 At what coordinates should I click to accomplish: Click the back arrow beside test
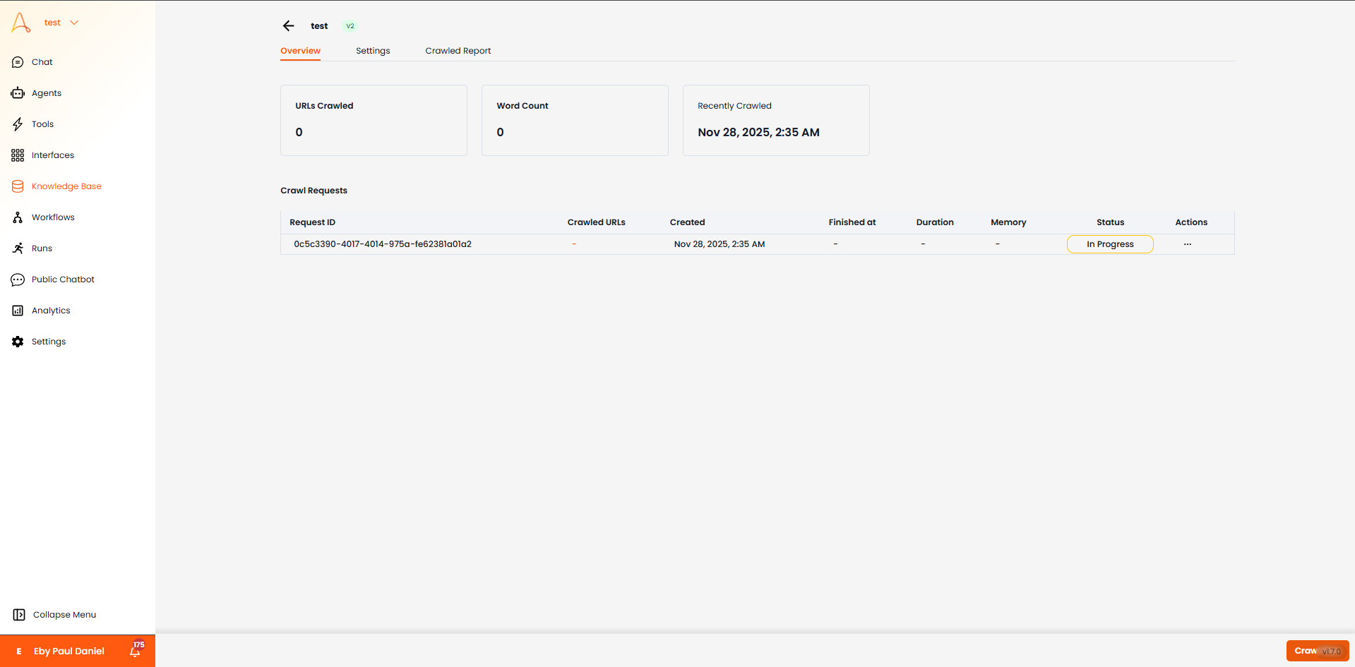[288, 26]
